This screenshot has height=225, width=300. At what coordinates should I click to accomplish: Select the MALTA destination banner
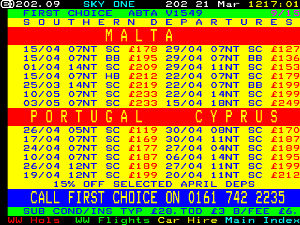[139, 36]
